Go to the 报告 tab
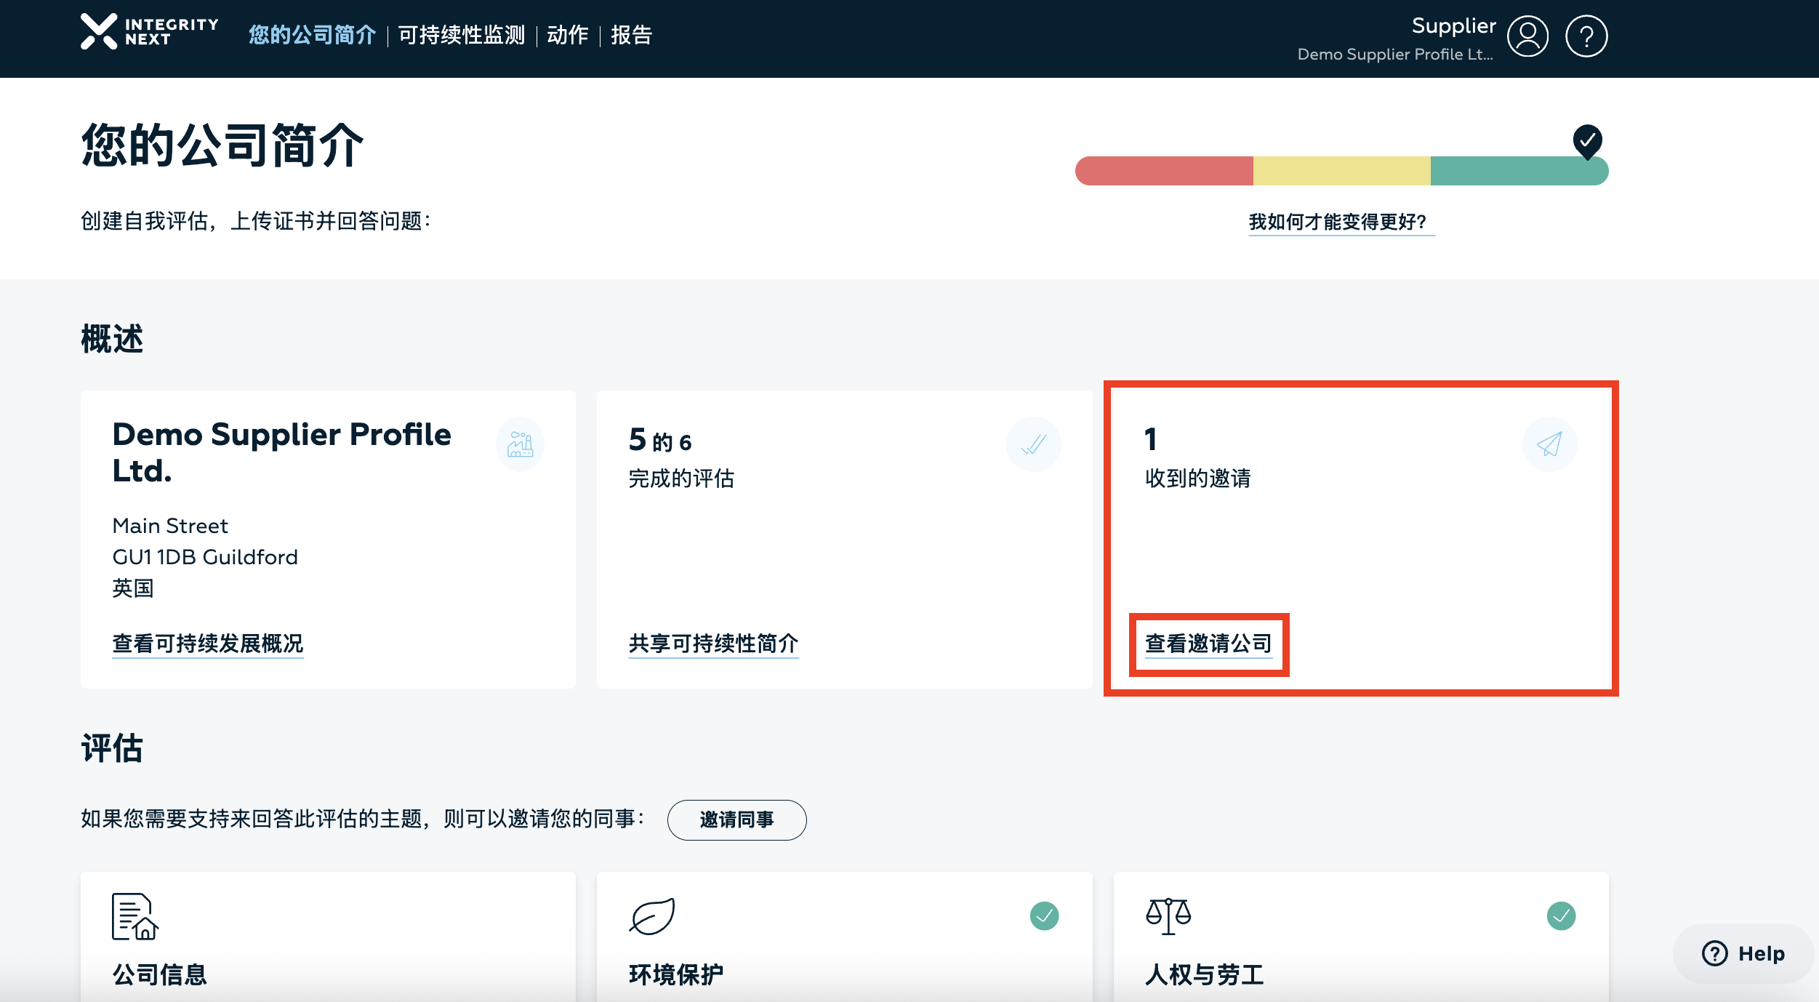The height and width of the screenshot is (1002, 1819). [x=631, y=35]
